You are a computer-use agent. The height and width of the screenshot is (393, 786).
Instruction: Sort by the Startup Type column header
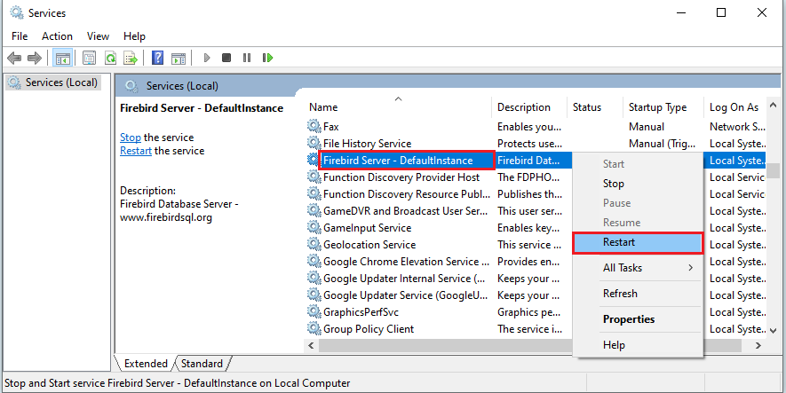[x=657, y=107]
